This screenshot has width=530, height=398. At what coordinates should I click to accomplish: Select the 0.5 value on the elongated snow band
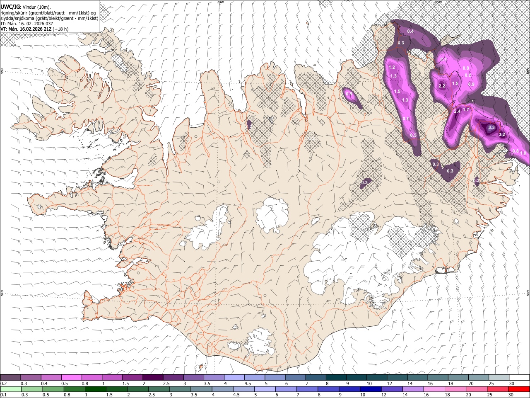[413, 136]
